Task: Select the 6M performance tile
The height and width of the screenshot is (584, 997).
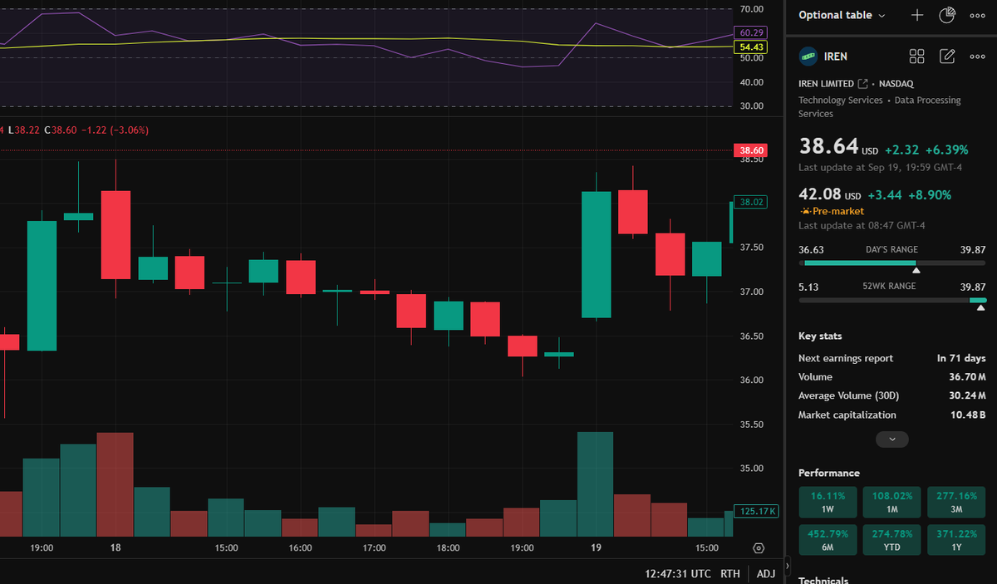Action: click(827, 539)
